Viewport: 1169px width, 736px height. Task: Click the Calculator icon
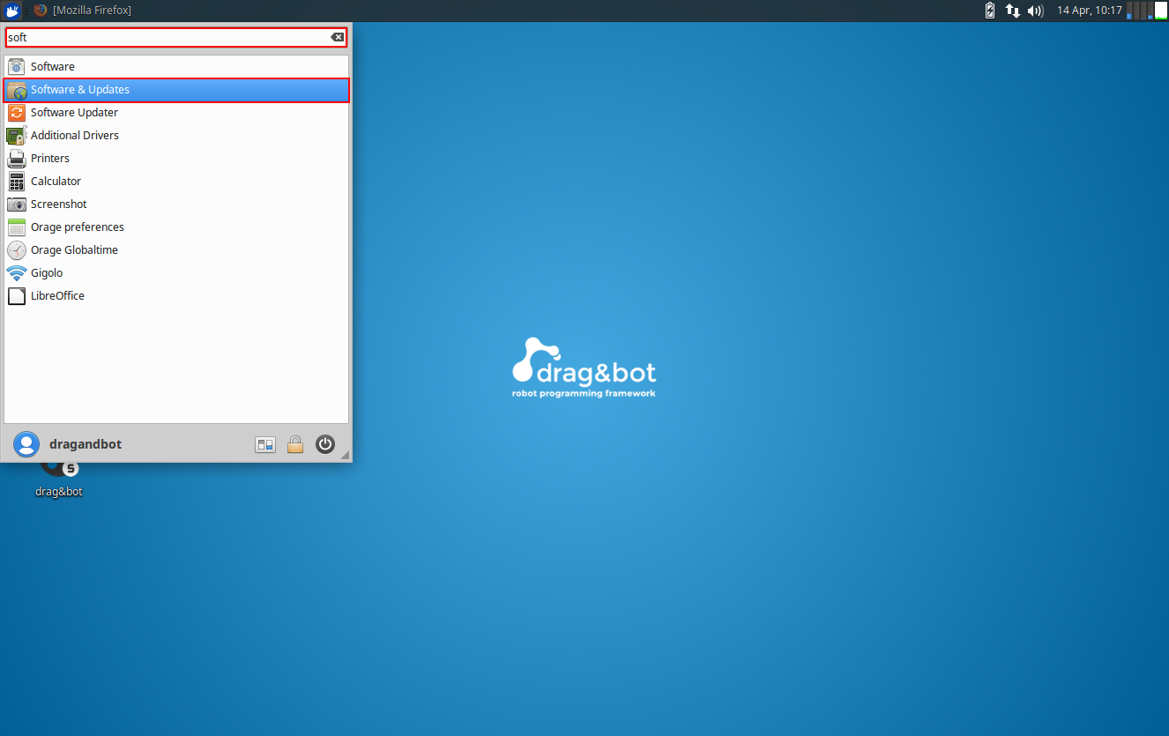[x=17, y=181]
